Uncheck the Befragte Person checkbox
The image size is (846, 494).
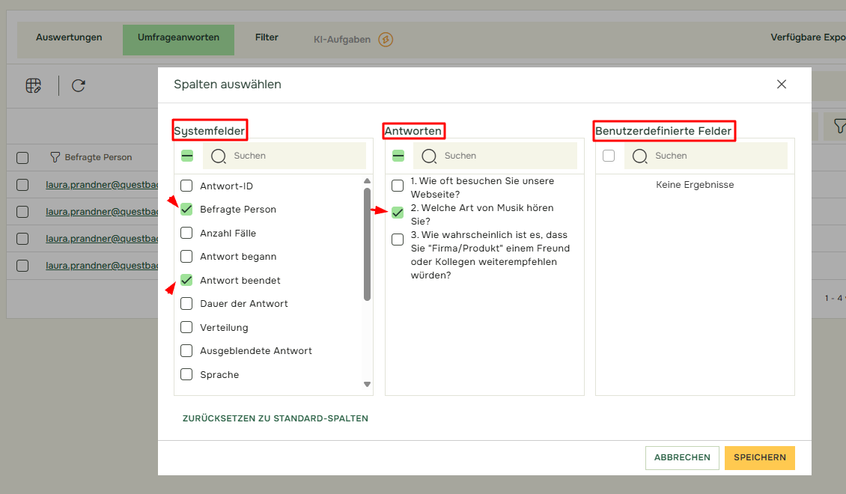[x=187, y=210]
